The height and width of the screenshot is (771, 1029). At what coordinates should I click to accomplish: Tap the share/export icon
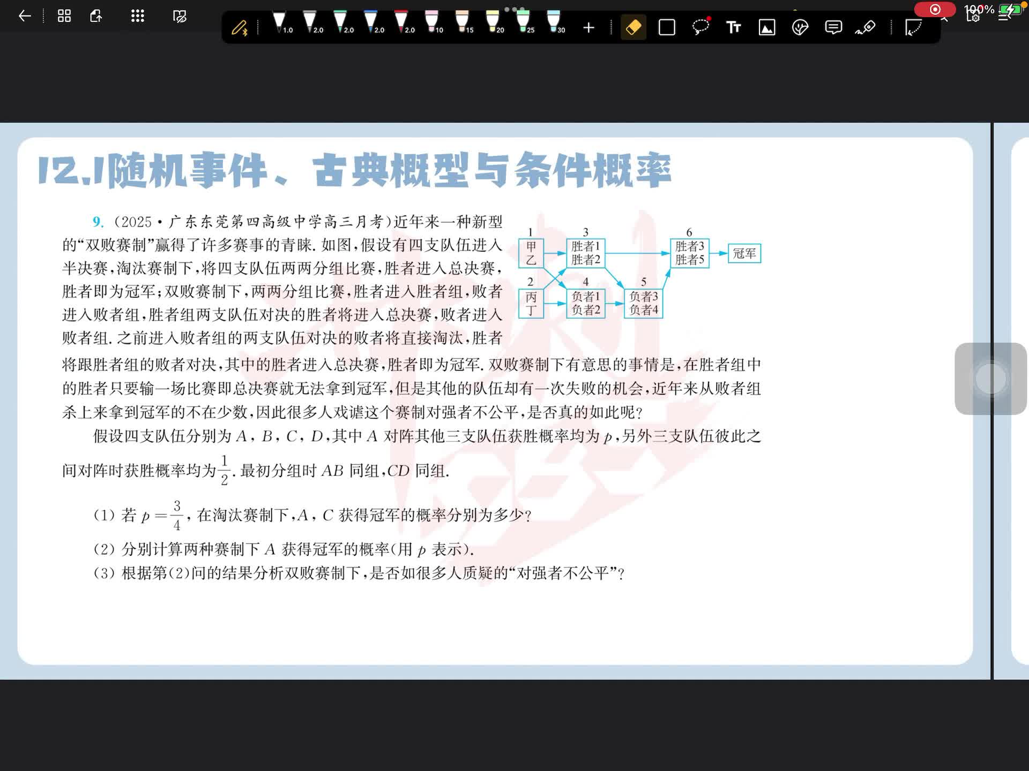tap(96, 16)
